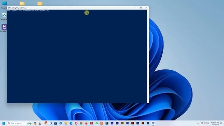
Task: Open the camera app taskbar icon
Action: [x=56, y=123]
